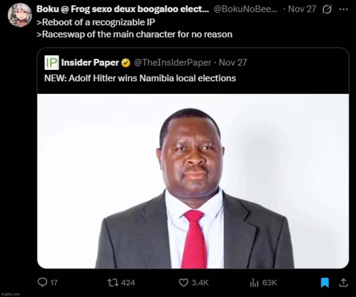Click Insider Paper's gold verified badge
This screenshot has height=297, width=356.
[126, 62]
